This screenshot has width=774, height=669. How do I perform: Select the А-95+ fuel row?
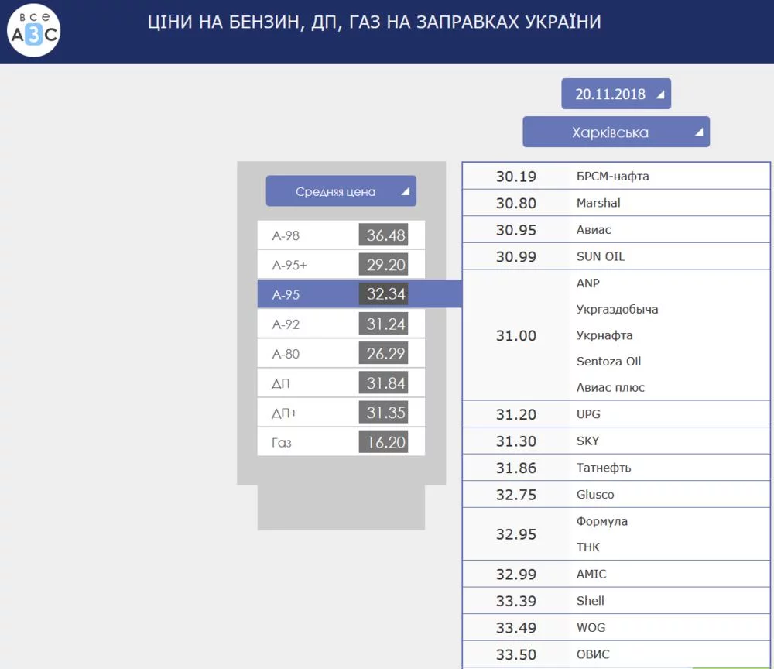click(x=341, y=265)
